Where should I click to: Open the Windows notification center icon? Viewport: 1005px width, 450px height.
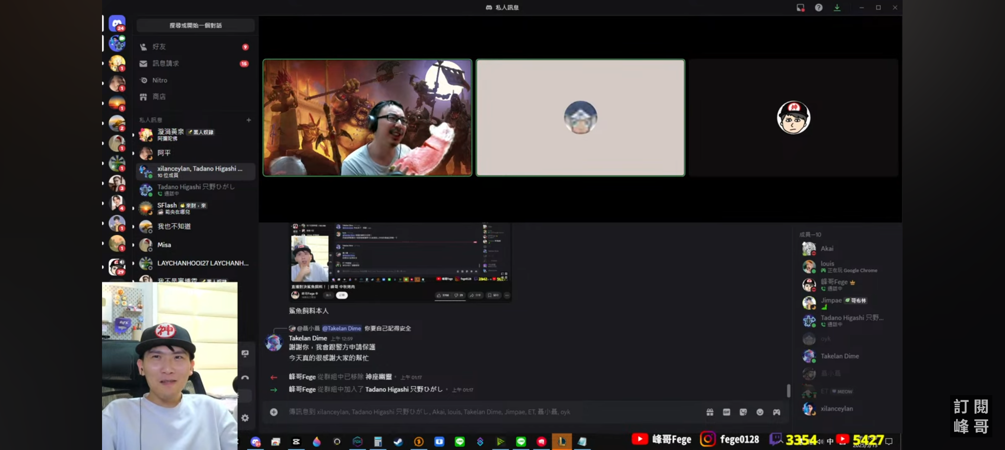point(889,441)
